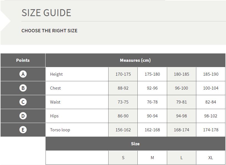The height and width of the screenshot is (165, 226).
Task: Click the 94-98 hips cell
Action: pos(182,116)
